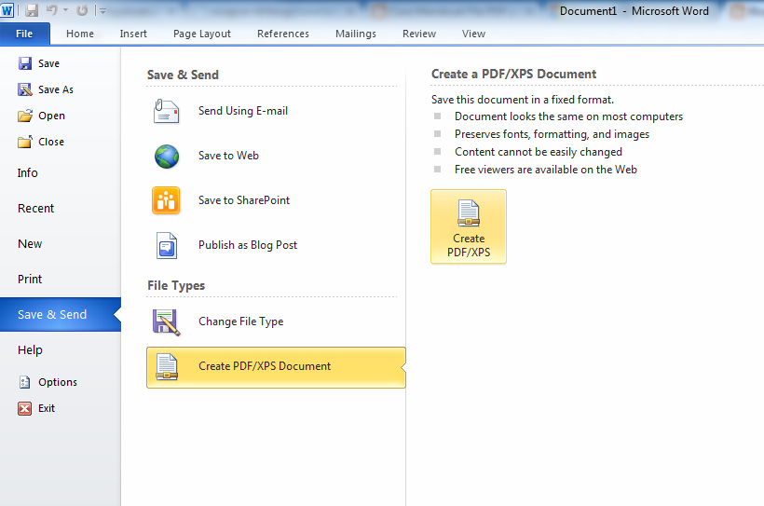Select the Save & Send section
This screenshot has height=506, width=764.
pyautogui.click(x=61, y=314)
